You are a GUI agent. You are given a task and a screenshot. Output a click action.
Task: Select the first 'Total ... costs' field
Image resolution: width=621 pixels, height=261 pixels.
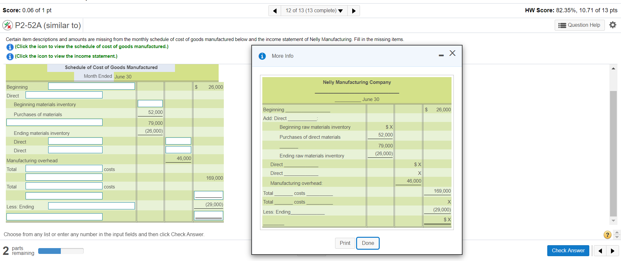pos(64,168)
